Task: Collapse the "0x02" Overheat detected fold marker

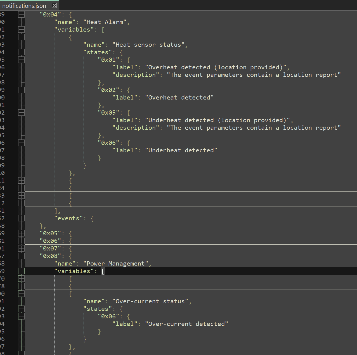Action: (x=21, y=90)
